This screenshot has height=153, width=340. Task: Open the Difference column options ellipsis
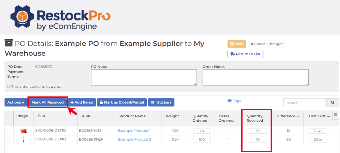coord(298,116)
